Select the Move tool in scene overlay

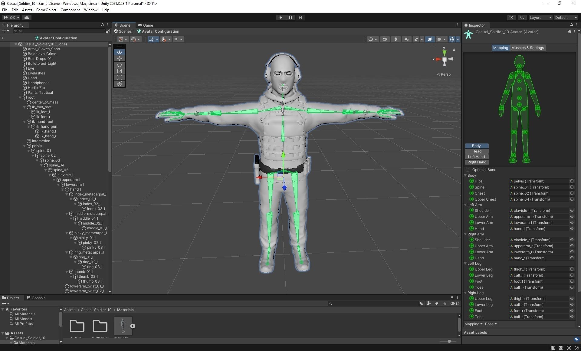pyautogui.click(x=120, y=58)
